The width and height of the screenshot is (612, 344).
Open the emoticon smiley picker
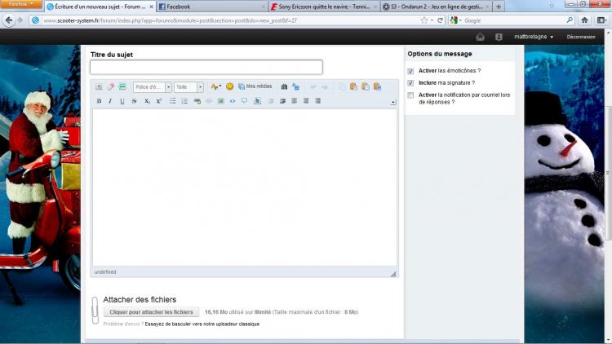(x=229, y=86)
